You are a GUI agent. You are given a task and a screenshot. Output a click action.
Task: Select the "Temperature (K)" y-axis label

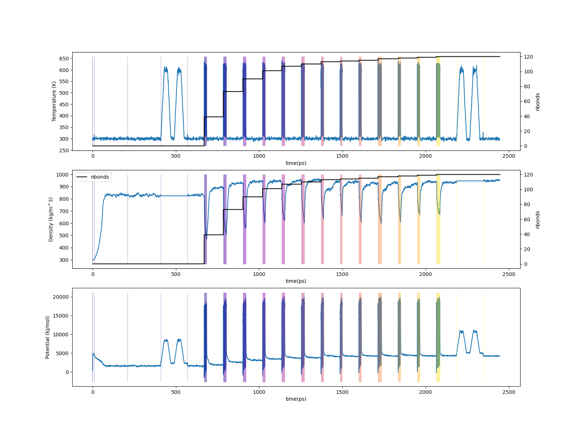point(54,101)
